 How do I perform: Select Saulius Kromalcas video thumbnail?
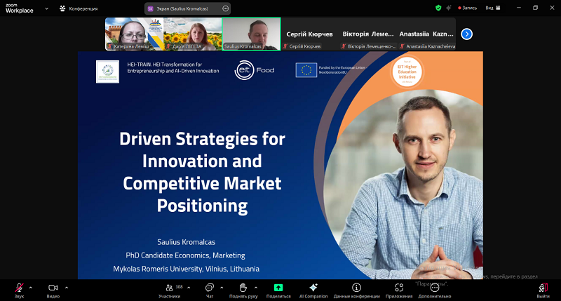(x=251, y=34)
